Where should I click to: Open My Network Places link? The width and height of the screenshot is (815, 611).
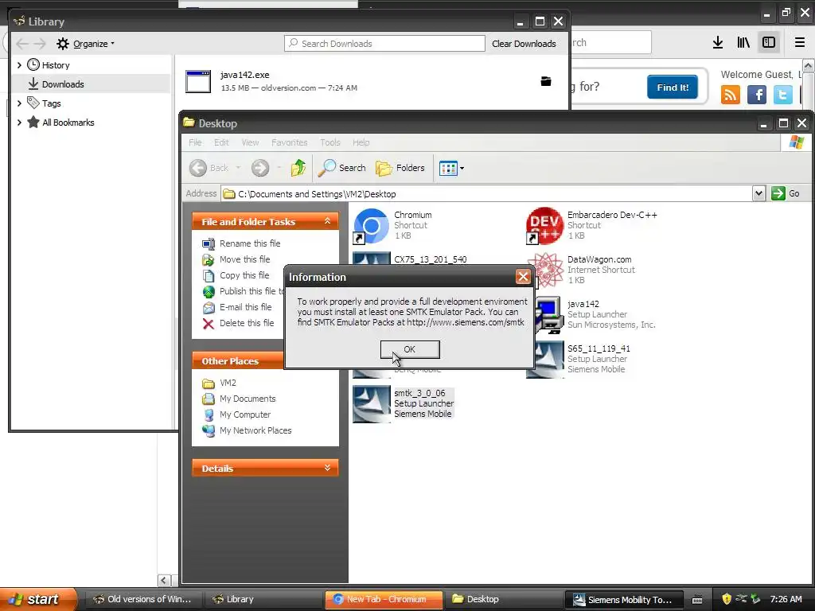pos(255,430)
